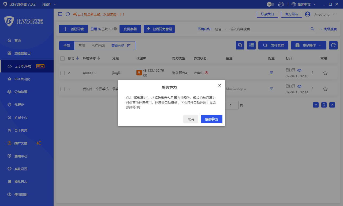Viewport: 343px width, 206px height.
Task: Click the eye icon in 我的第一个云手机 row
Action: (x=299, y=86)
